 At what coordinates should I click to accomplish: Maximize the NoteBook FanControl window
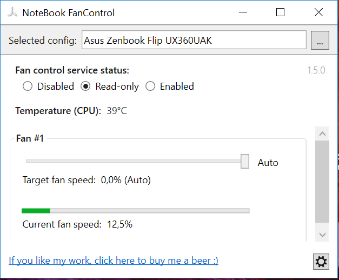click(280, 12)
